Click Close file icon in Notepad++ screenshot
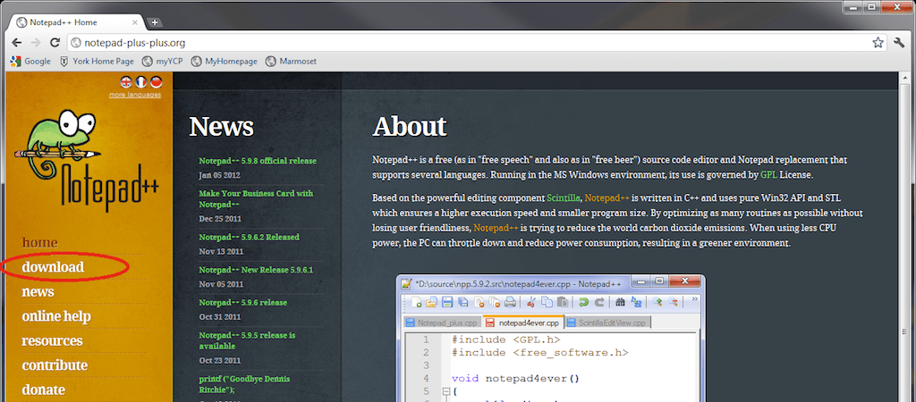 click(479, 302)
